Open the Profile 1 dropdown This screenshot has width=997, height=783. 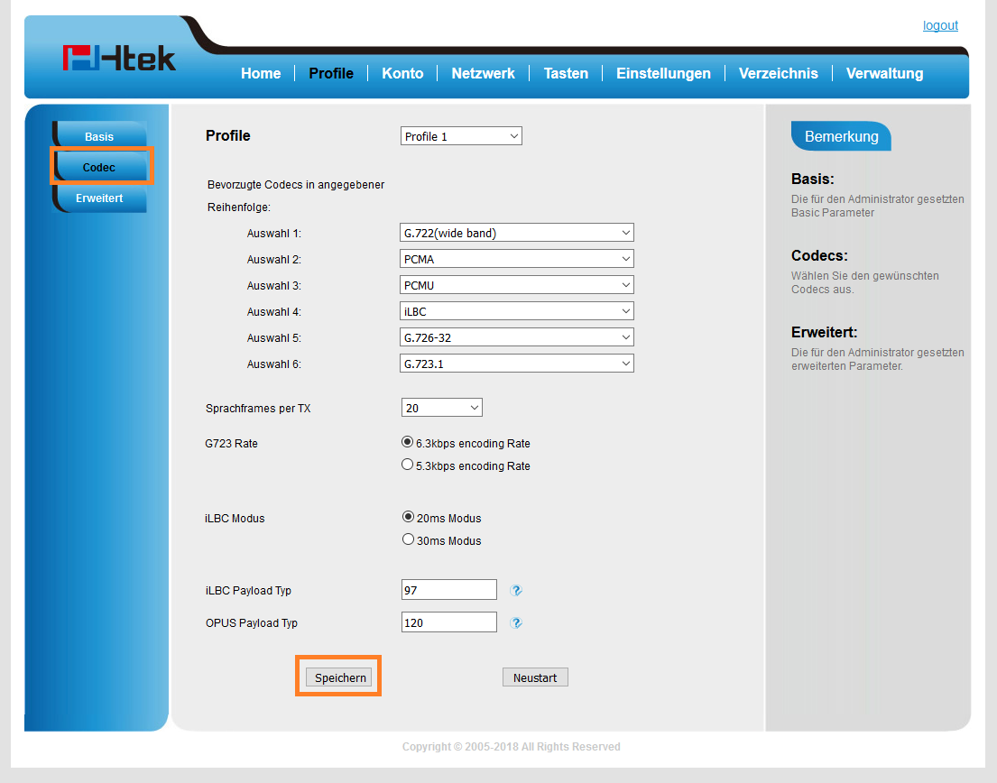[x=461, y=136]
